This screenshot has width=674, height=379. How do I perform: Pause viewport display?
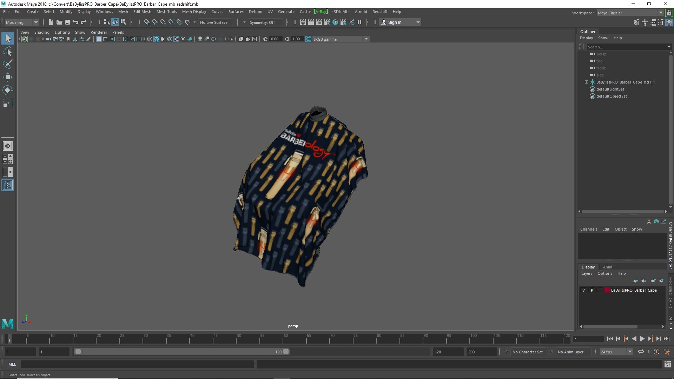tap(359, 22)
